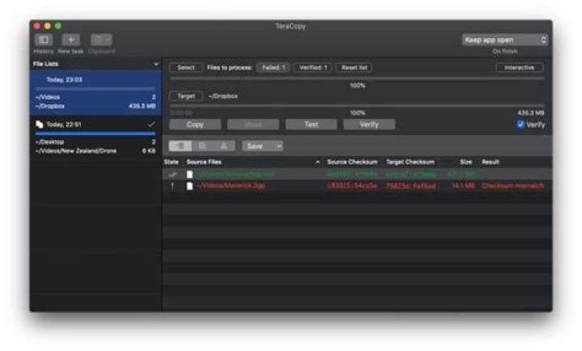Click the Copy button
582x351 pixels.
coord(196,125)
